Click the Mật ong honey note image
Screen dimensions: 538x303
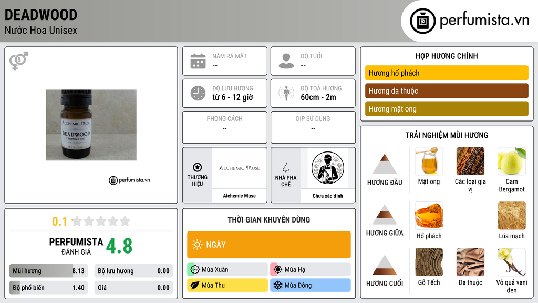429,161
